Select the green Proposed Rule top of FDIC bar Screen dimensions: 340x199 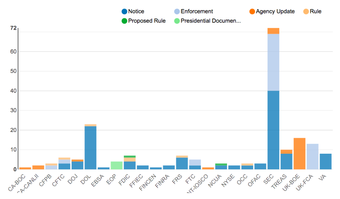(130, 157)
